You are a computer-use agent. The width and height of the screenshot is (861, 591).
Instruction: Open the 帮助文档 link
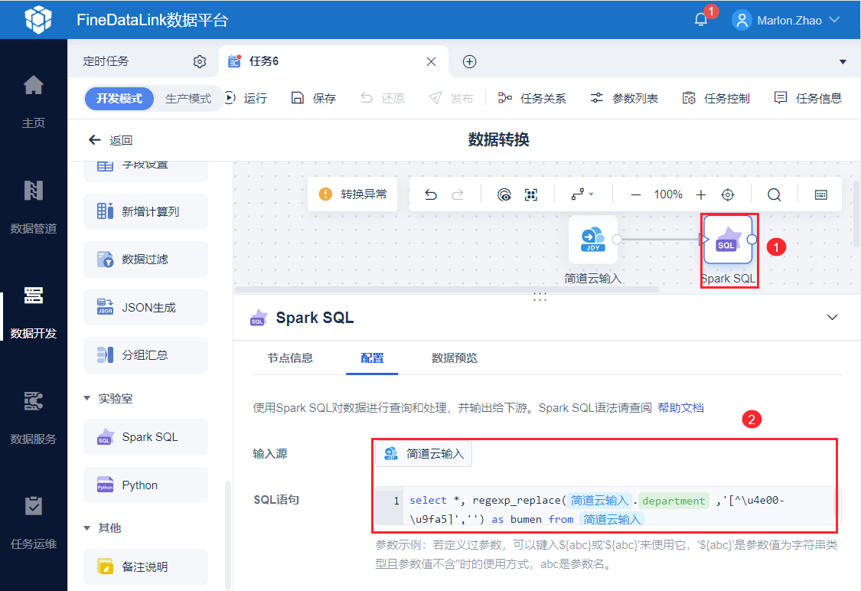(681, 407)
